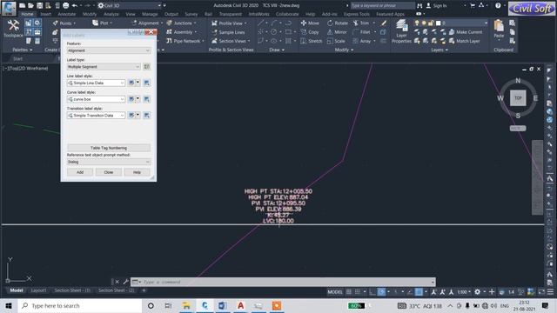The width and height of the screenshot is (557, 313).
Task: Toggle clean screen in status bar
Action: pos(541,292)
